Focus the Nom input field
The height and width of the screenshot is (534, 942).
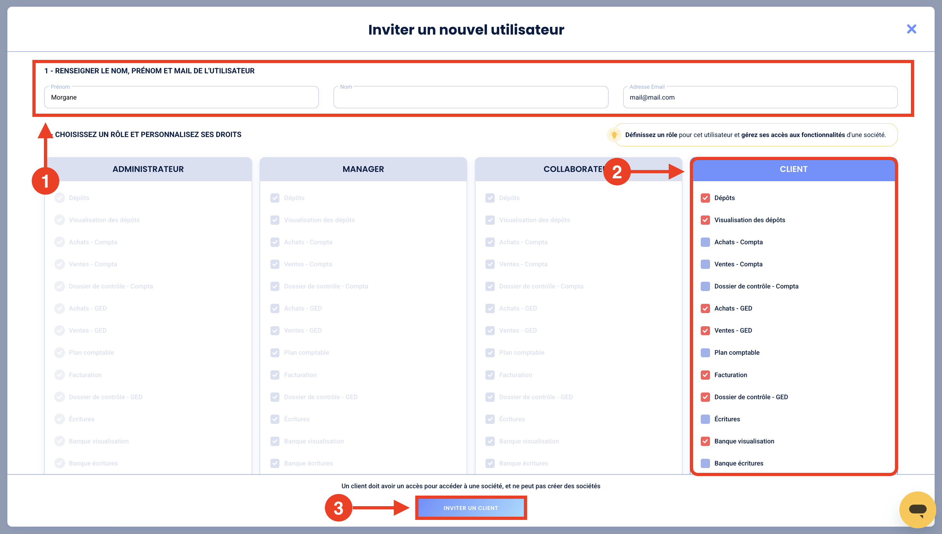coord(471,97)
